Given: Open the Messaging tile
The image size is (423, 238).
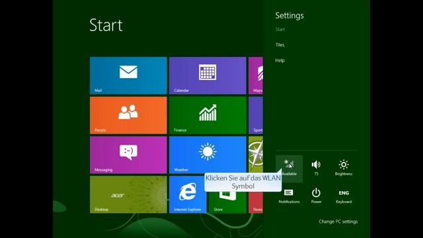Looking at the screenshot, I should click(x=128, y=155).
